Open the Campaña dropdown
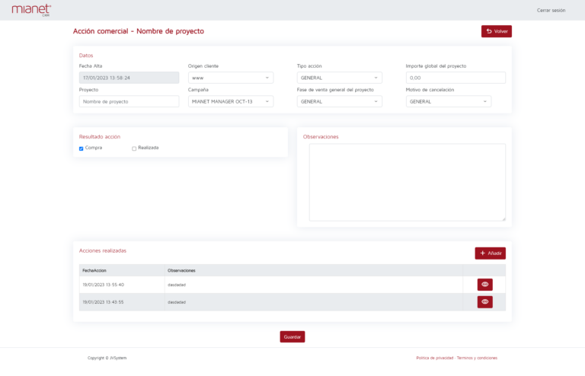This screenshot has width=585, height=376. point(230,101)
